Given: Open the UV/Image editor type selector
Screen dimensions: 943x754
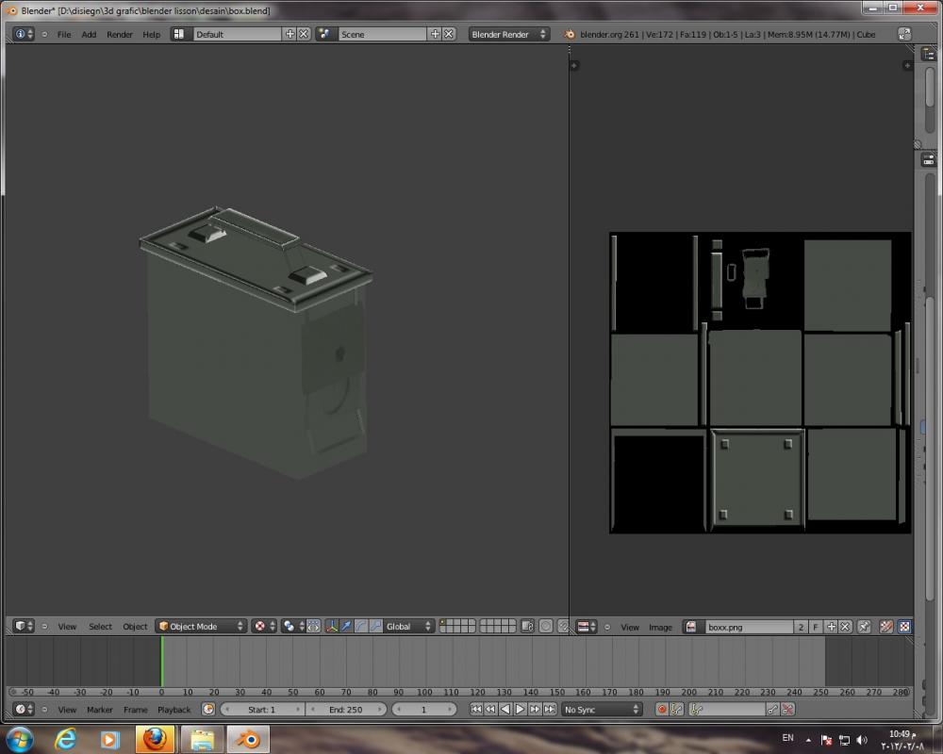Looking at the screenshot, I should pyautogui.click(x=587, y=627).
